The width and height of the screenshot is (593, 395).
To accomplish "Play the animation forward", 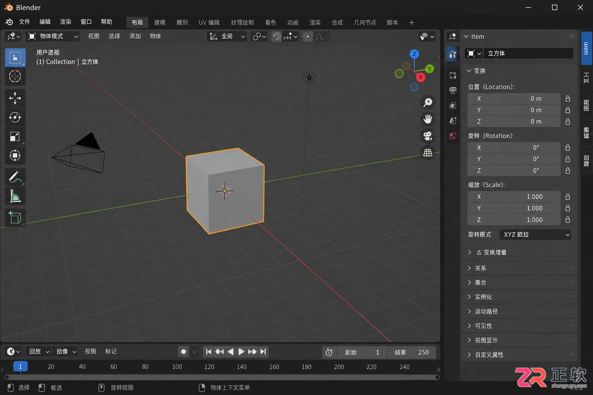I will (241, 352).
